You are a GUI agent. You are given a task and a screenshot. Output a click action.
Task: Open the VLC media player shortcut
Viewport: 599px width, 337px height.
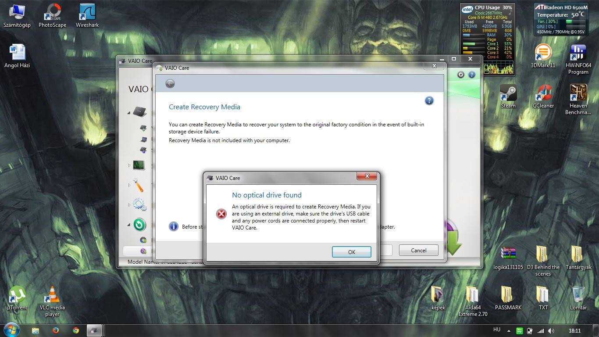click(52, 301)
